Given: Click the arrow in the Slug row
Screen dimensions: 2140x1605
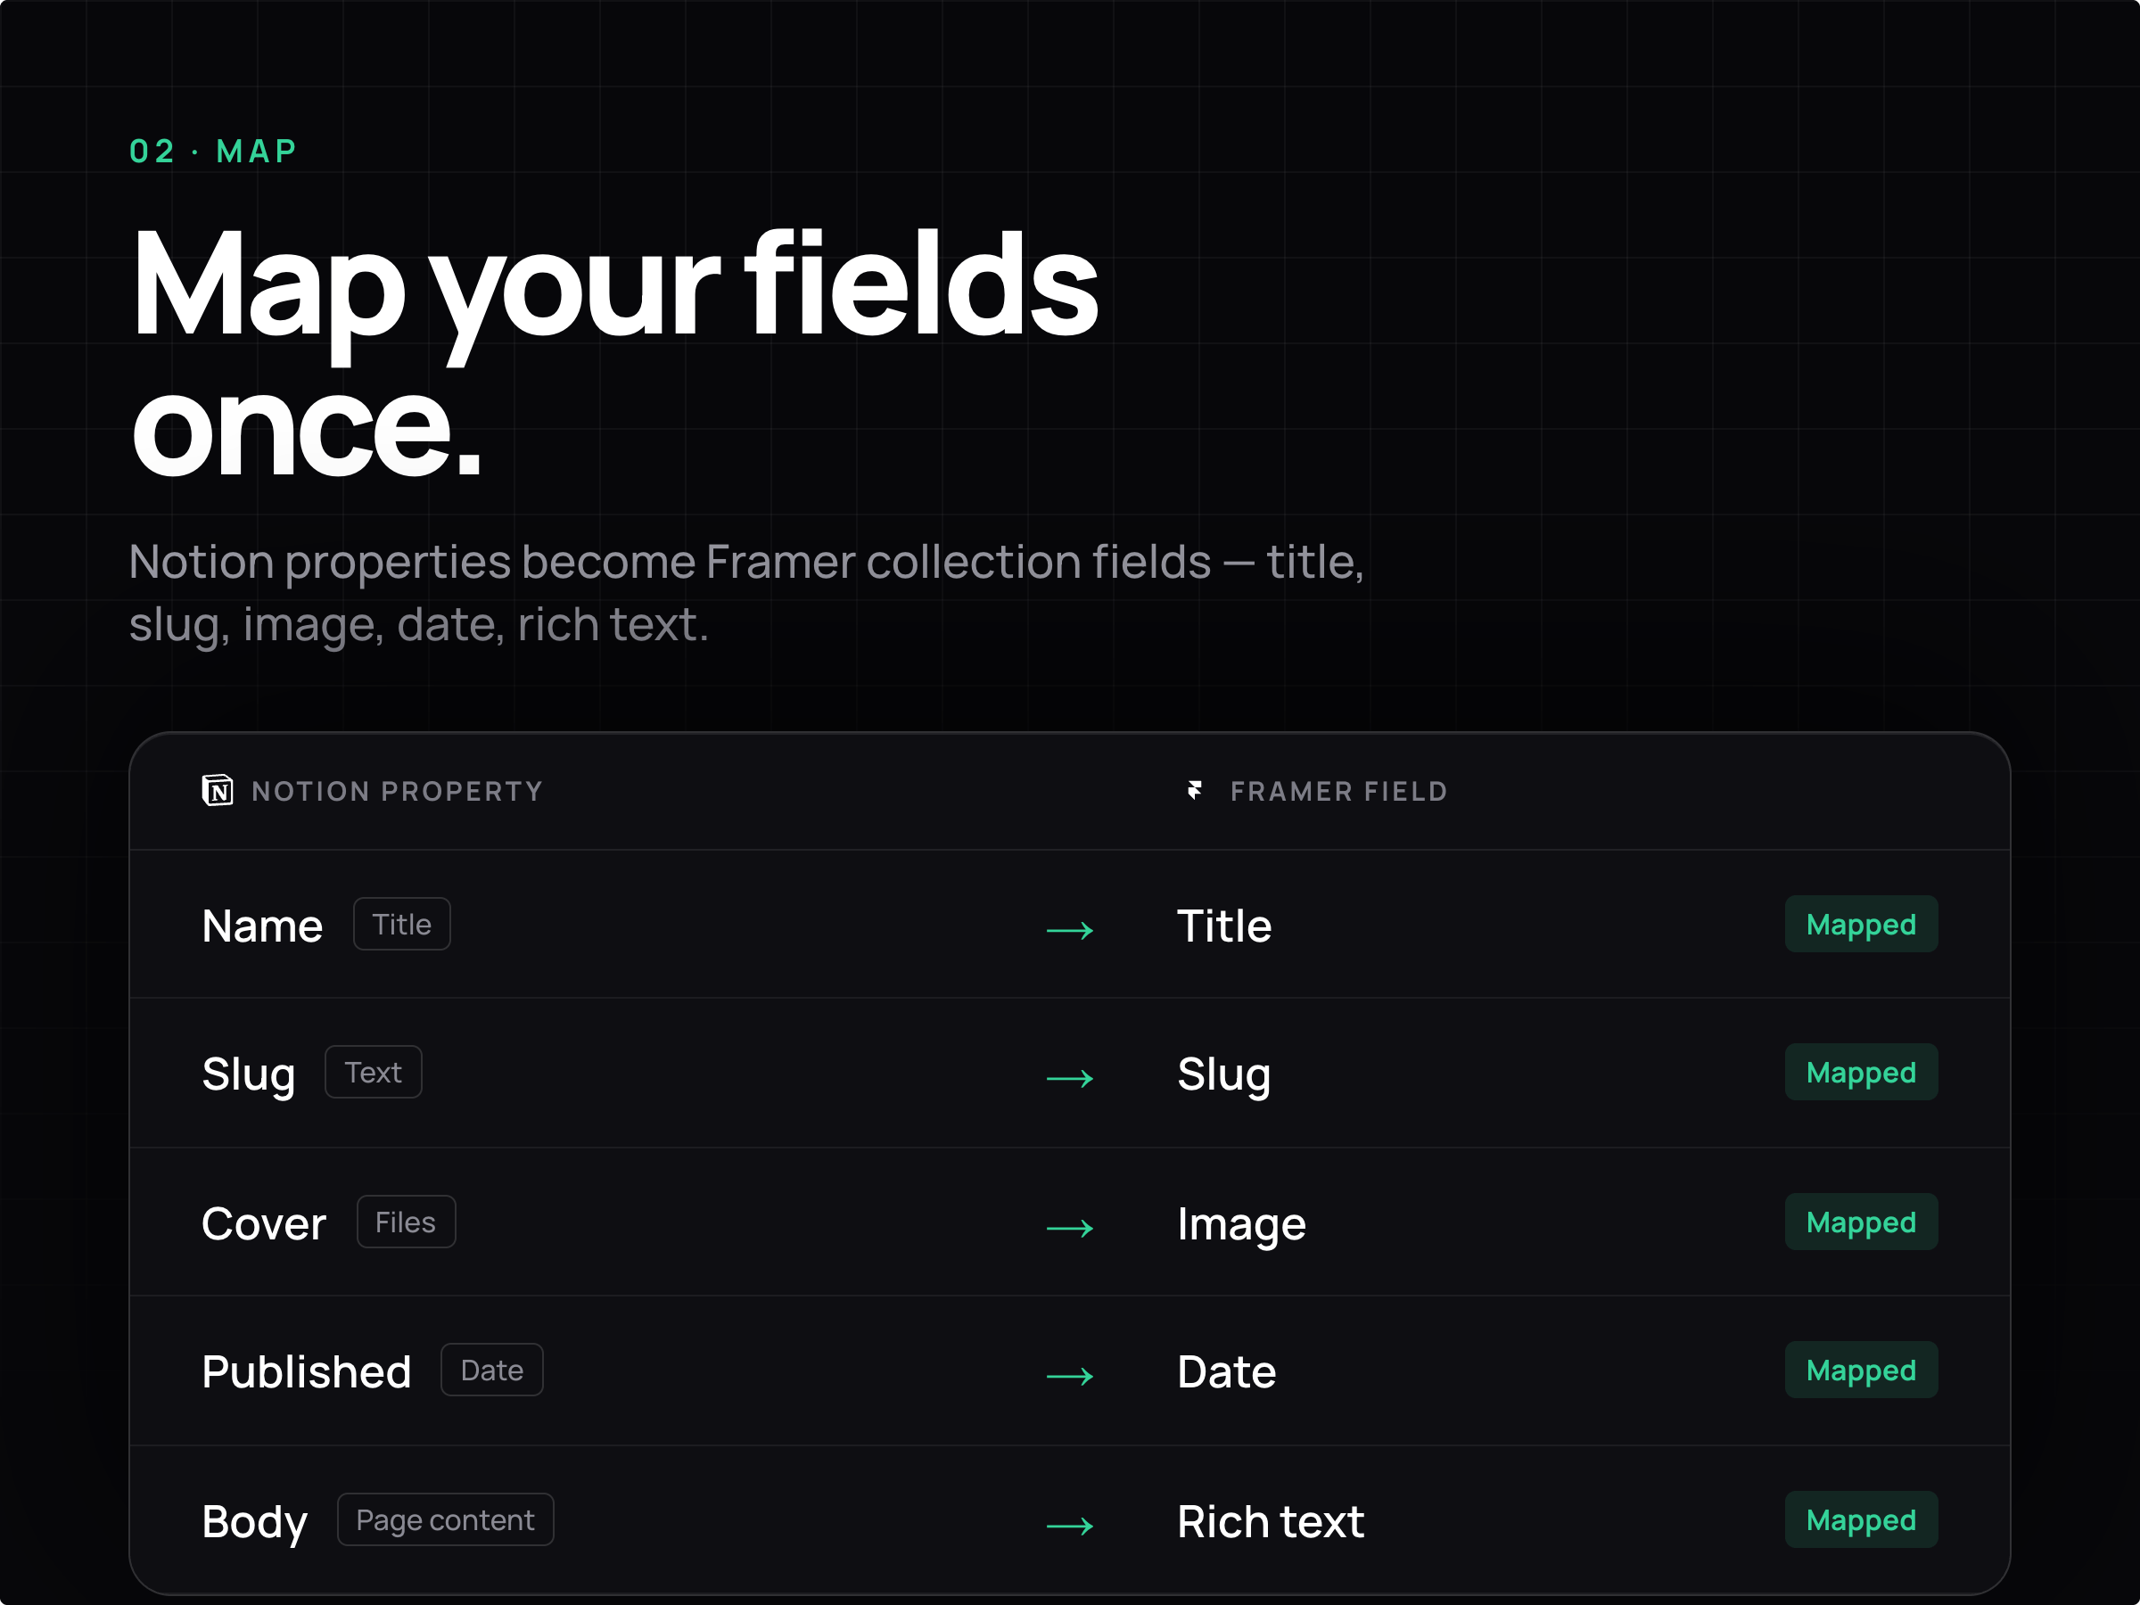Looking at the screenshot, I should point(1070,1078).
